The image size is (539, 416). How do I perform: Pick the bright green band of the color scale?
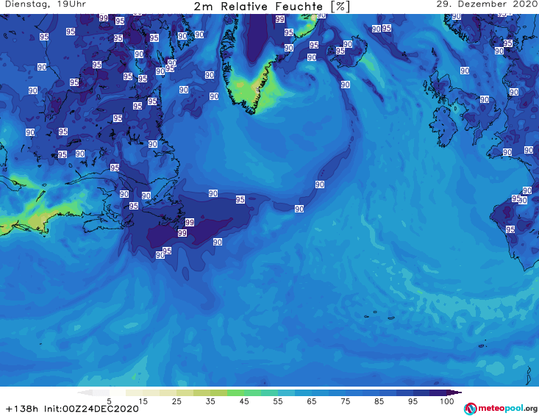pos(235,392)
